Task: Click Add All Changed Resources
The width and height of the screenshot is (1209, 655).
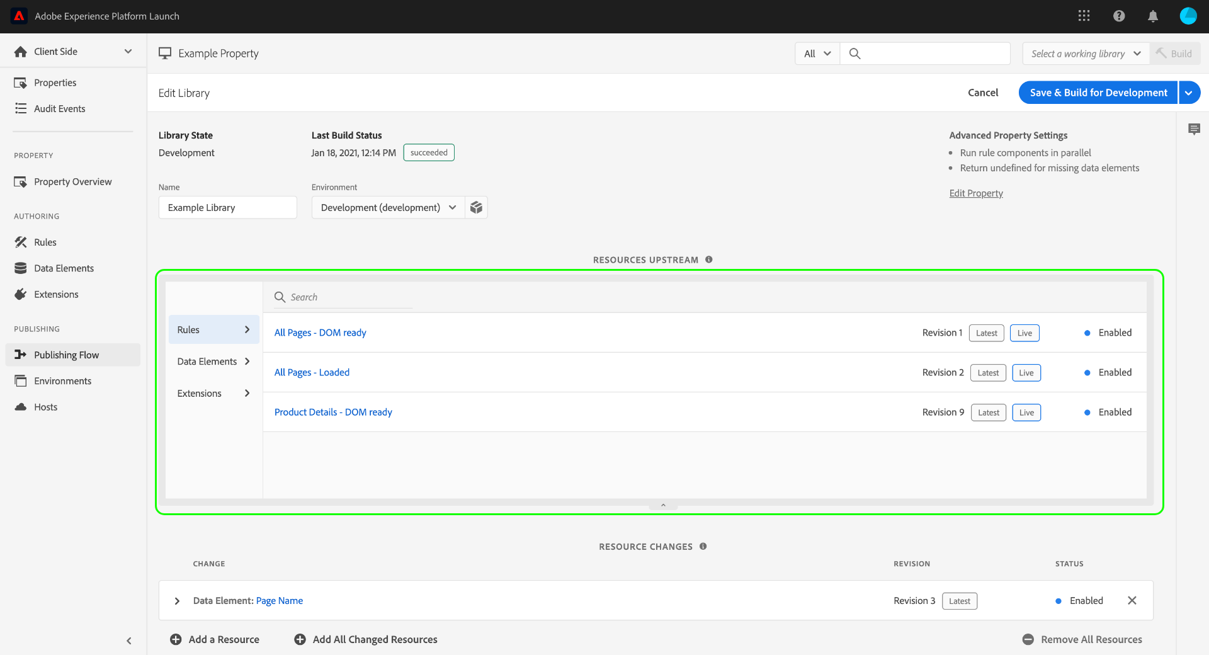Action: pos(366,639)
